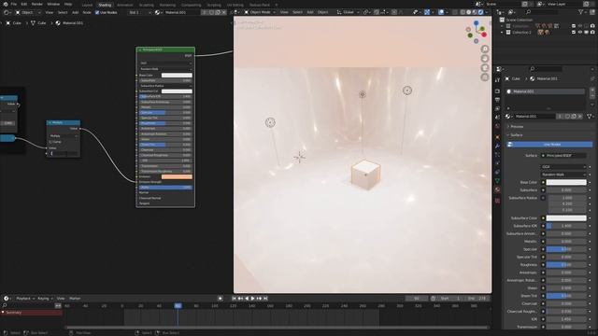Switch to the Shading workspace tab
The width and height of the screenshot is (598, 336).
pyautogui.click(x=105, y=5)
